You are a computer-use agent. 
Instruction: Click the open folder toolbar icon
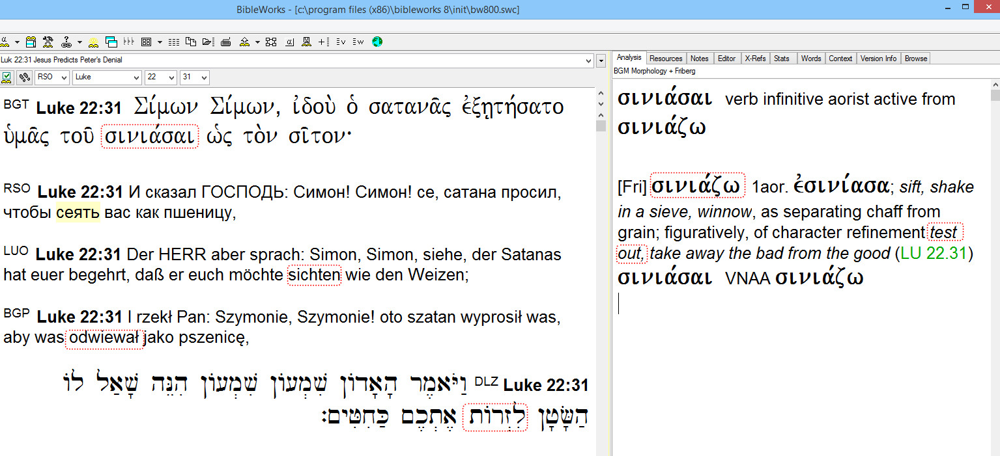(x=208, y=42)
